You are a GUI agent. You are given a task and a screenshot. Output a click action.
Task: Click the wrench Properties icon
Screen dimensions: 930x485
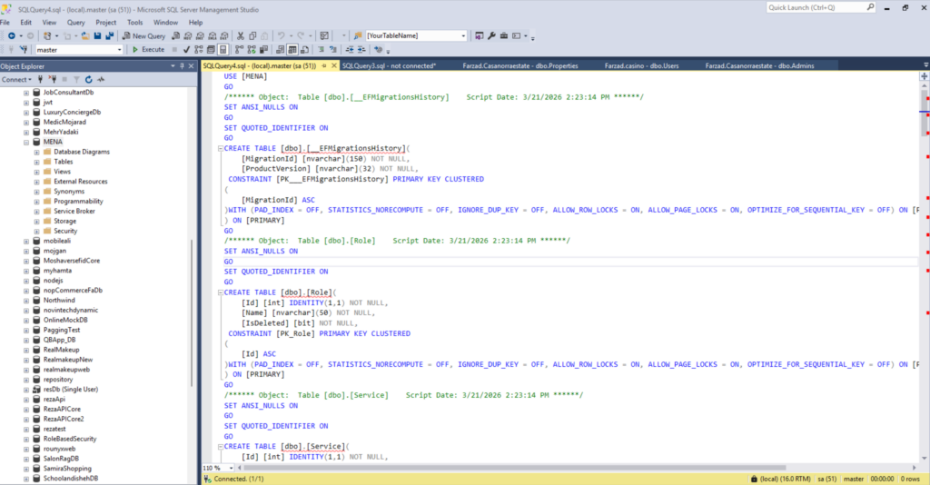tap(491, 35)
